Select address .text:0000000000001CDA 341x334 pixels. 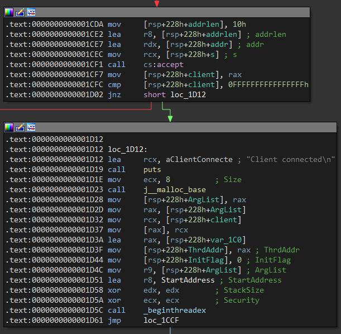55,25
